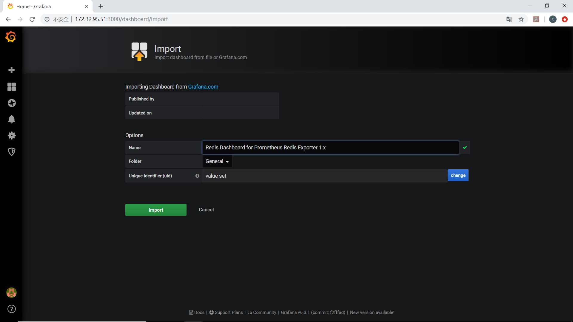Click the uid info tooltip icon

197,176
